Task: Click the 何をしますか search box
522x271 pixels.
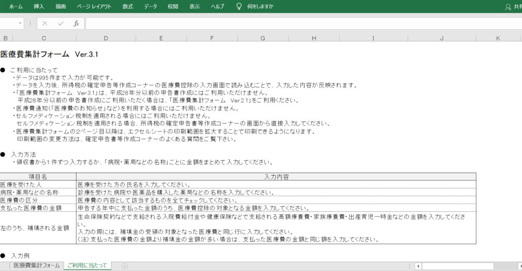Action: tap(260, 7)
